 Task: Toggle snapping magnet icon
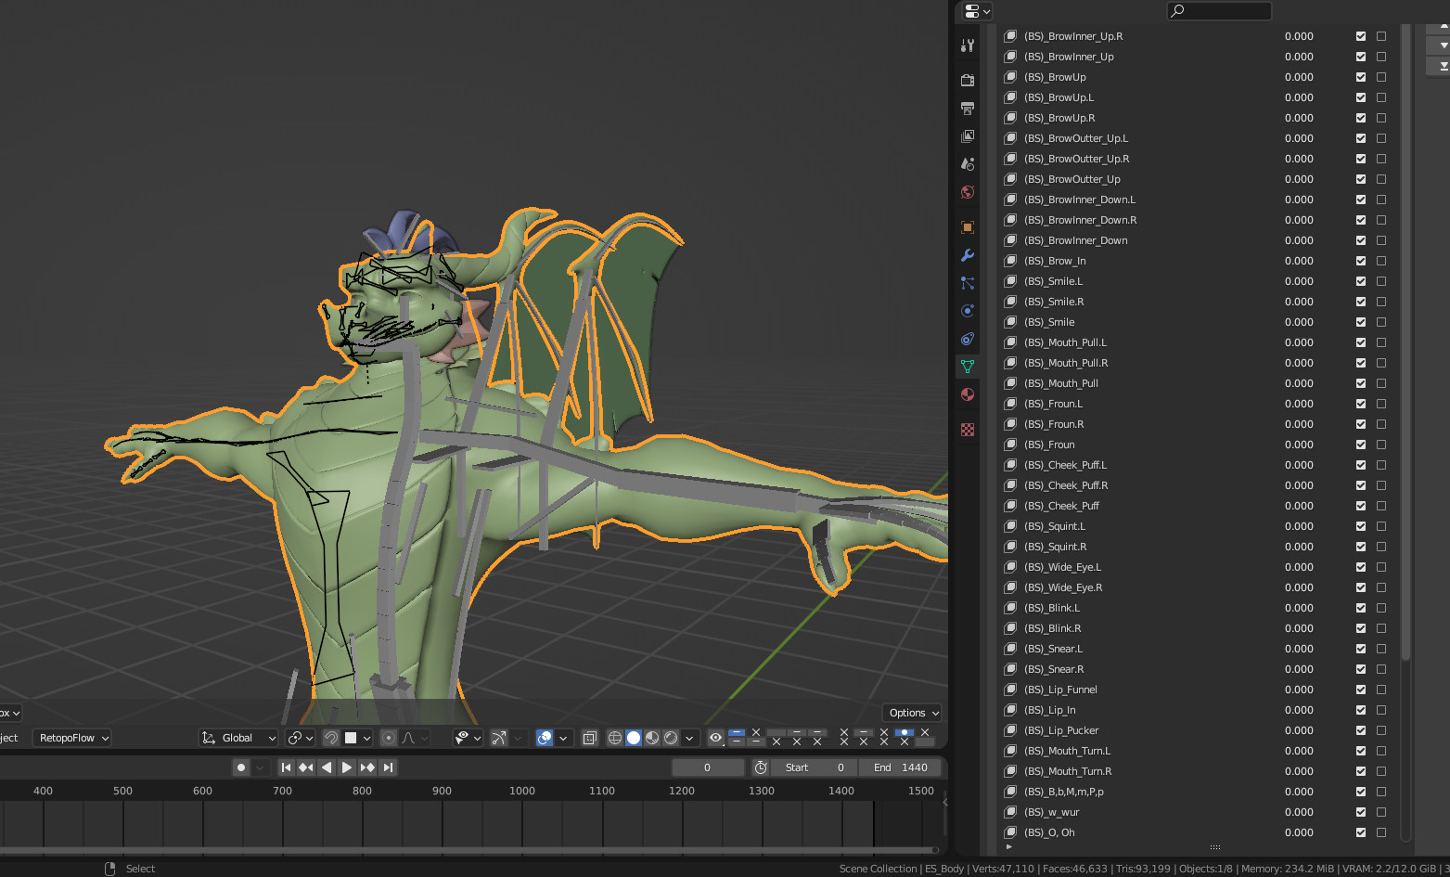click(331, 738)
